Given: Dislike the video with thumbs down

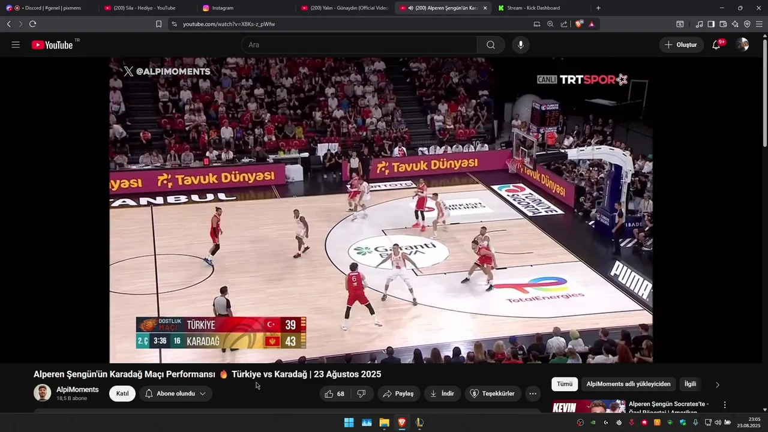Looking at the screenshot, I should point(361,394).
